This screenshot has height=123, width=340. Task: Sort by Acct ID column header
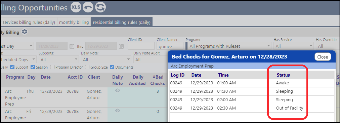75,77
